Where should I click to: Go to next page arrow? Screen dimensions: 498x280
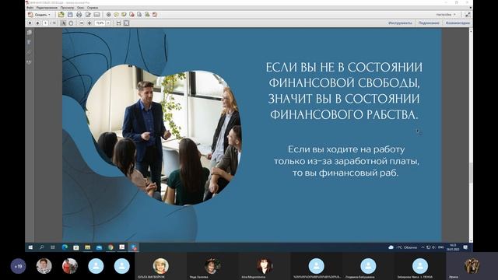tap(37, 23)
